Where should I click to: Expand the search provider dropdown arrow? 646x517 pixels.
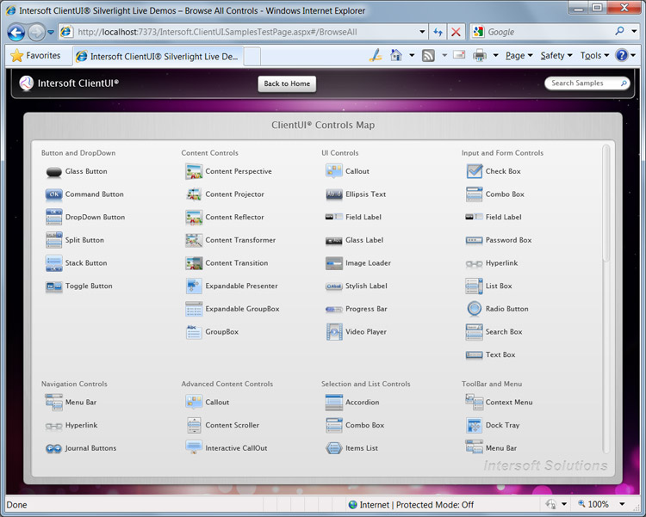(x=634, y=31)
